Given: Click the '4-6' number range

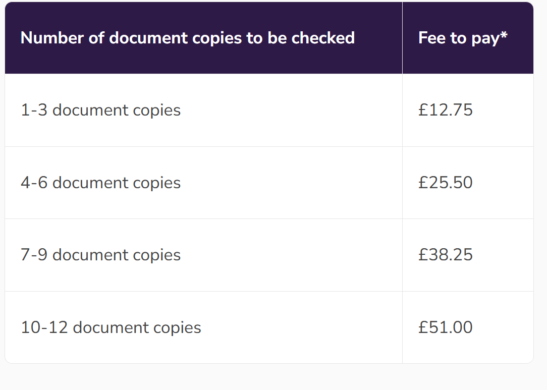Looking at the screenshot, I should coord(34,183).
